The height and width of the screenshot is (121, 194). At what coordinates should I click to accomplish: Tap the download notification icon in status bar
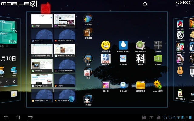point(152,117)
